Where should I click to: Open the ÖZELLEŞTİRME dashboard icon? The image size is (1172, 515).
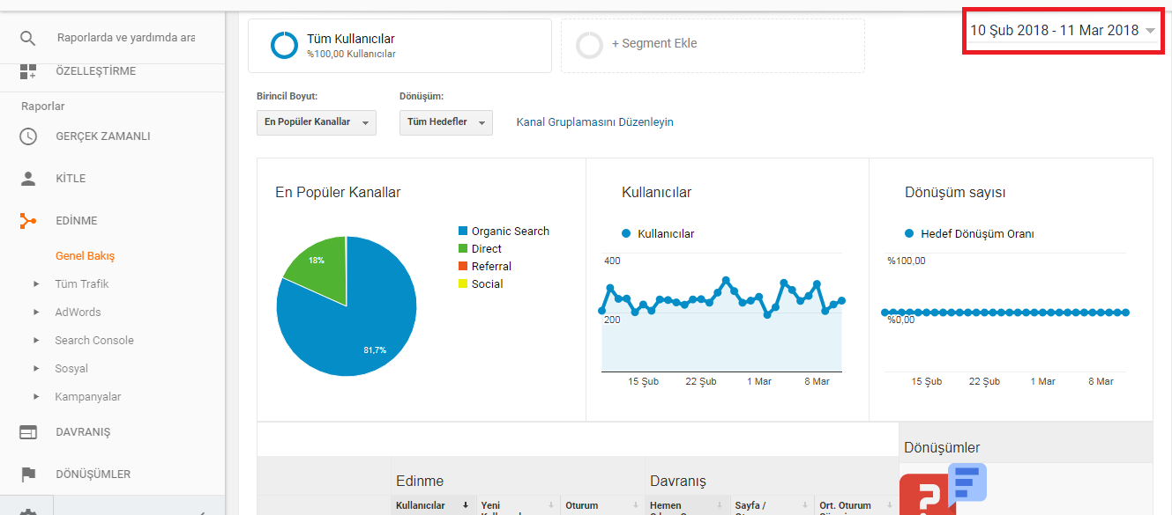coord(28,71)
